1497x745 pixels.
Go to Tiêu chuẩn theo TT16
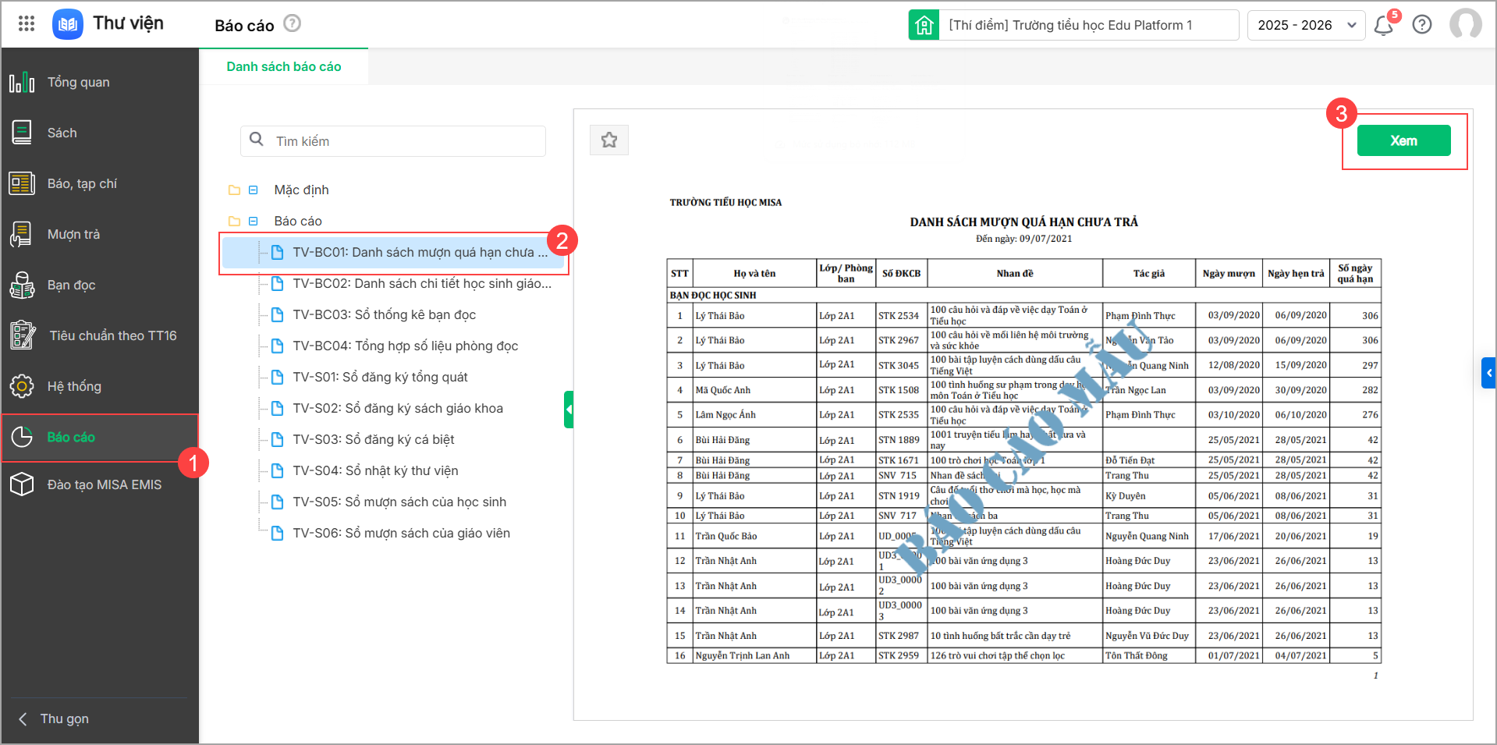point(112,336)
